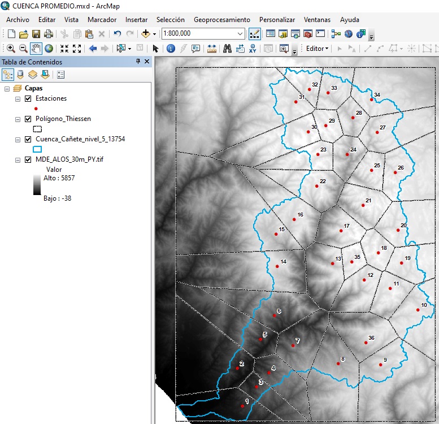
Task: Collapse the MDE_ALOS_30m_PY.tif legend
Action: [x=18, y=160]
